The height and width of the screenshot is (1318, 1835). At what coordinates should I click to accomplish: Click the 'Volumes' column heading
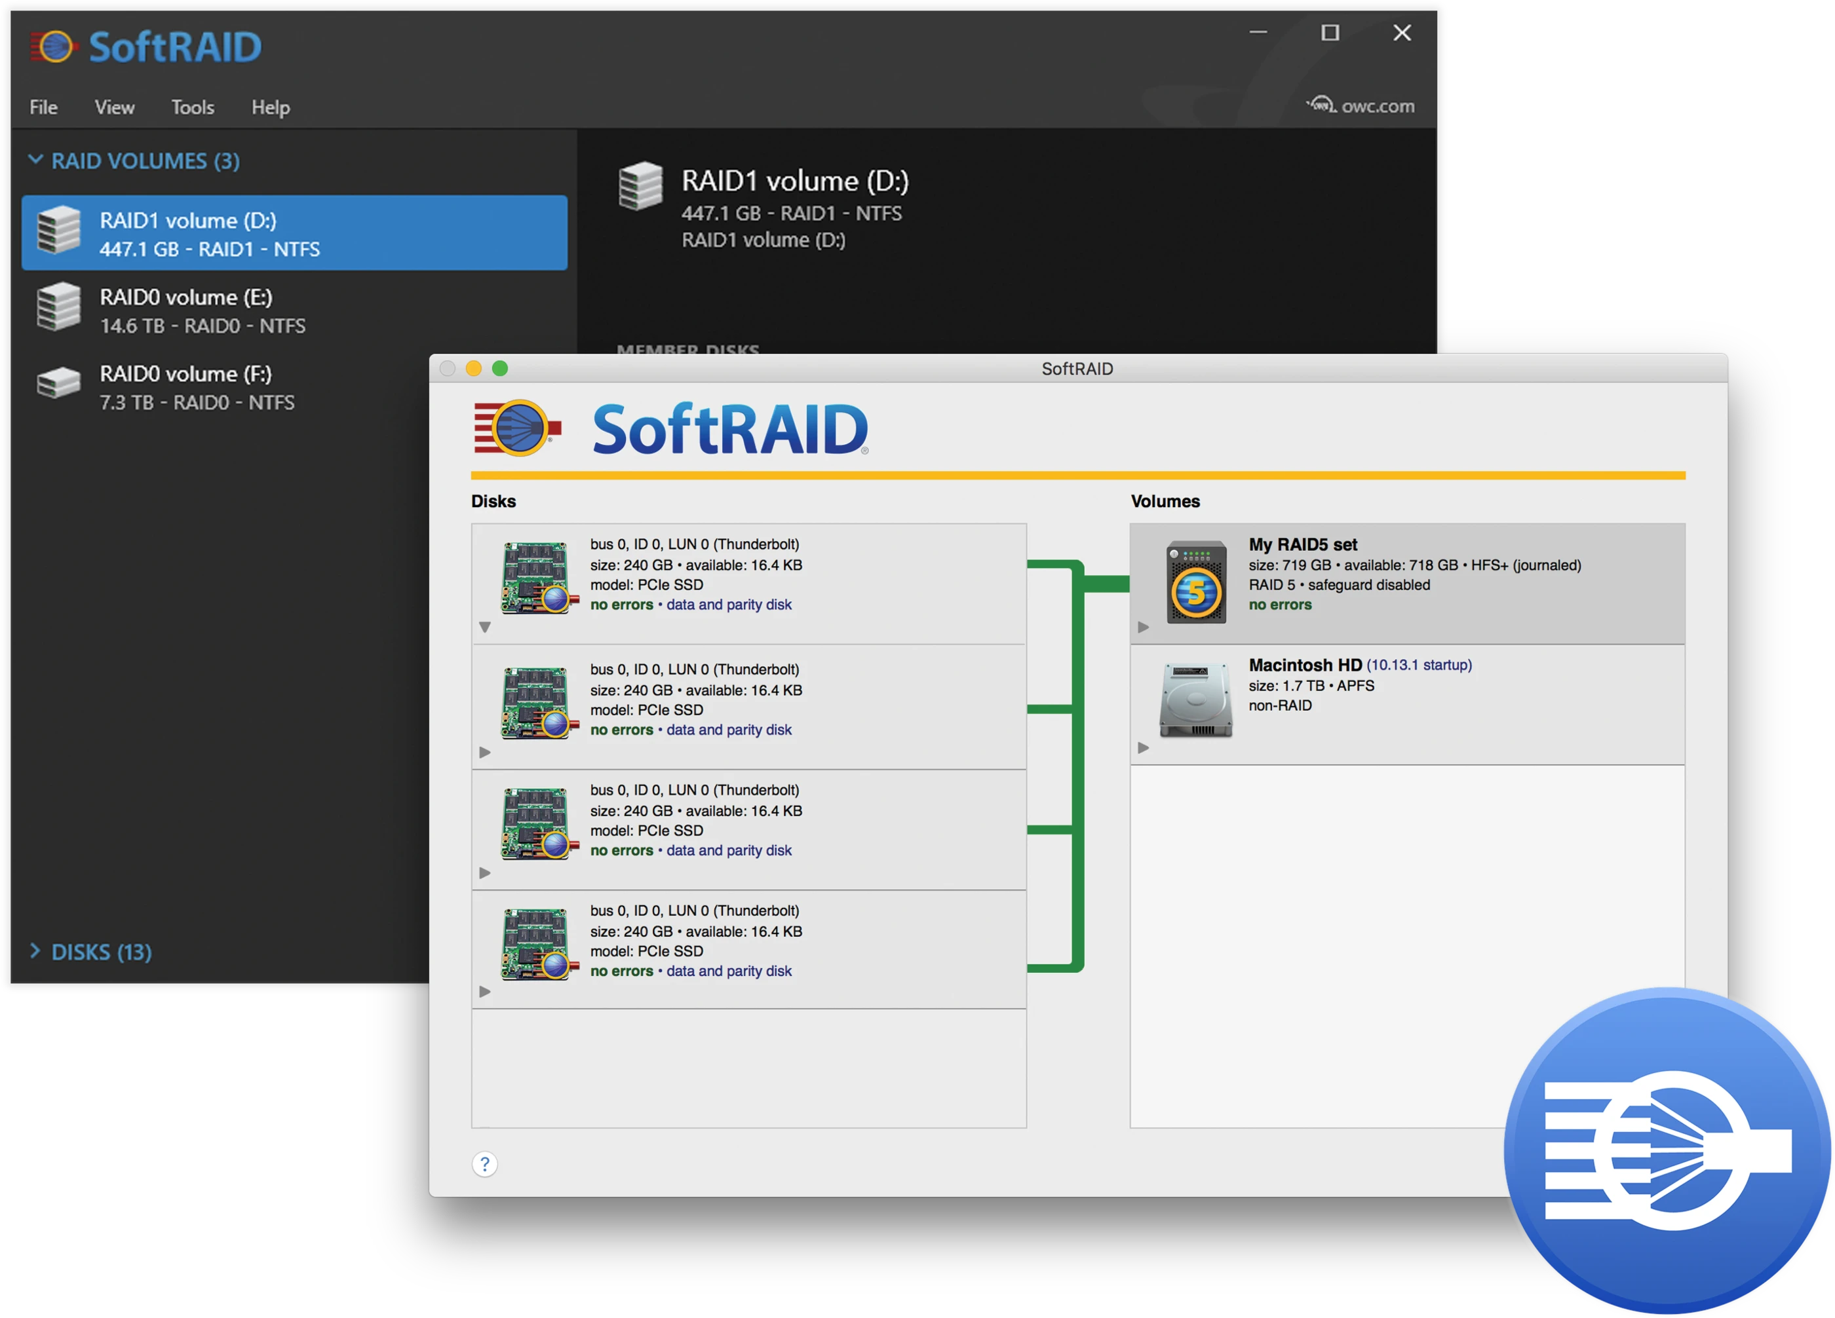[x=1165, y=501]
